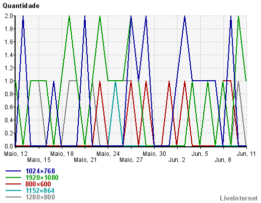
Task: Click the 'Jun, 2' axis label
Action: pos(177,160)
